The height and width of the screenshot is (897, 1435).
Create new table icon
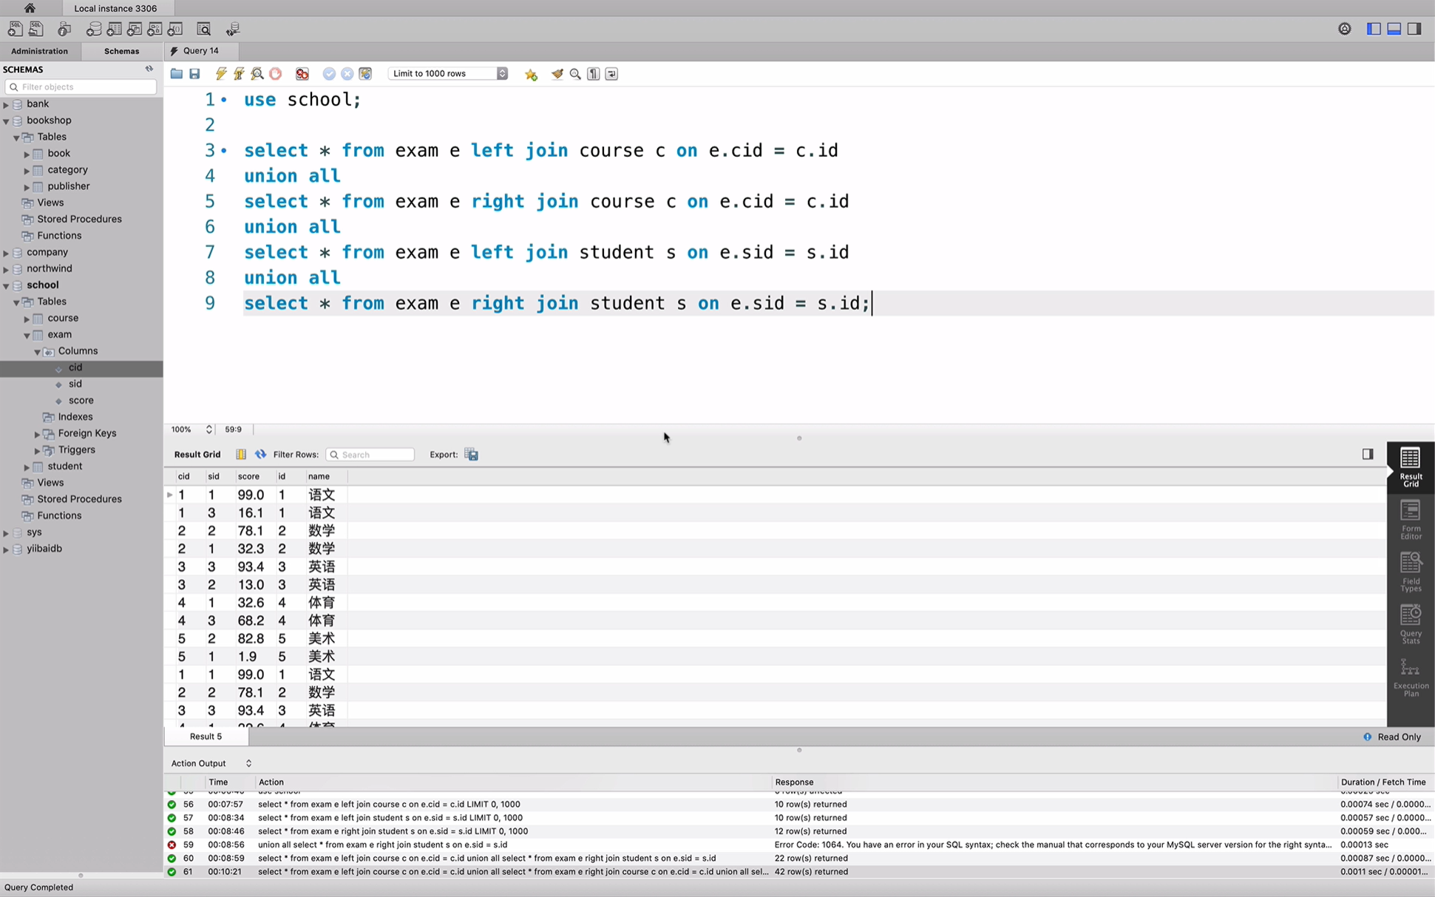coord(114,29)
